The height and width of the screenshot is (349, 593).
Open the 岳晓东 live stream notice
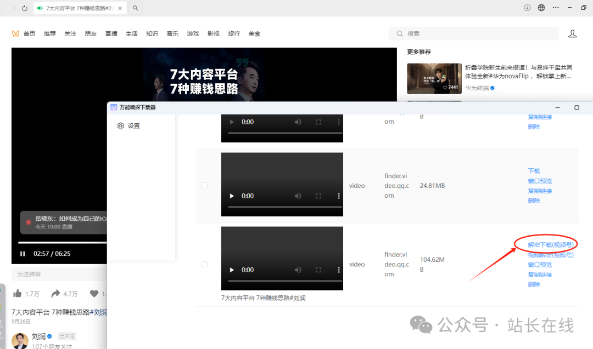pos(64,222)
